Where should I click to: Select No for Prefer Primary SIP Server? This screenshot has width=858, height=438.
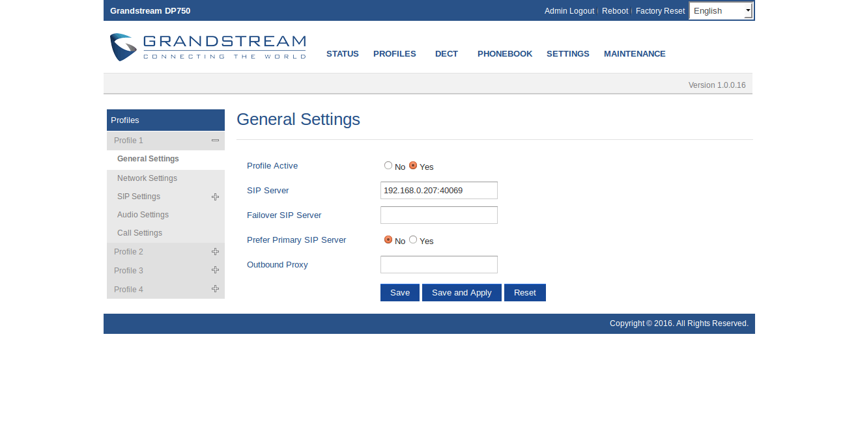coord(388,240)
